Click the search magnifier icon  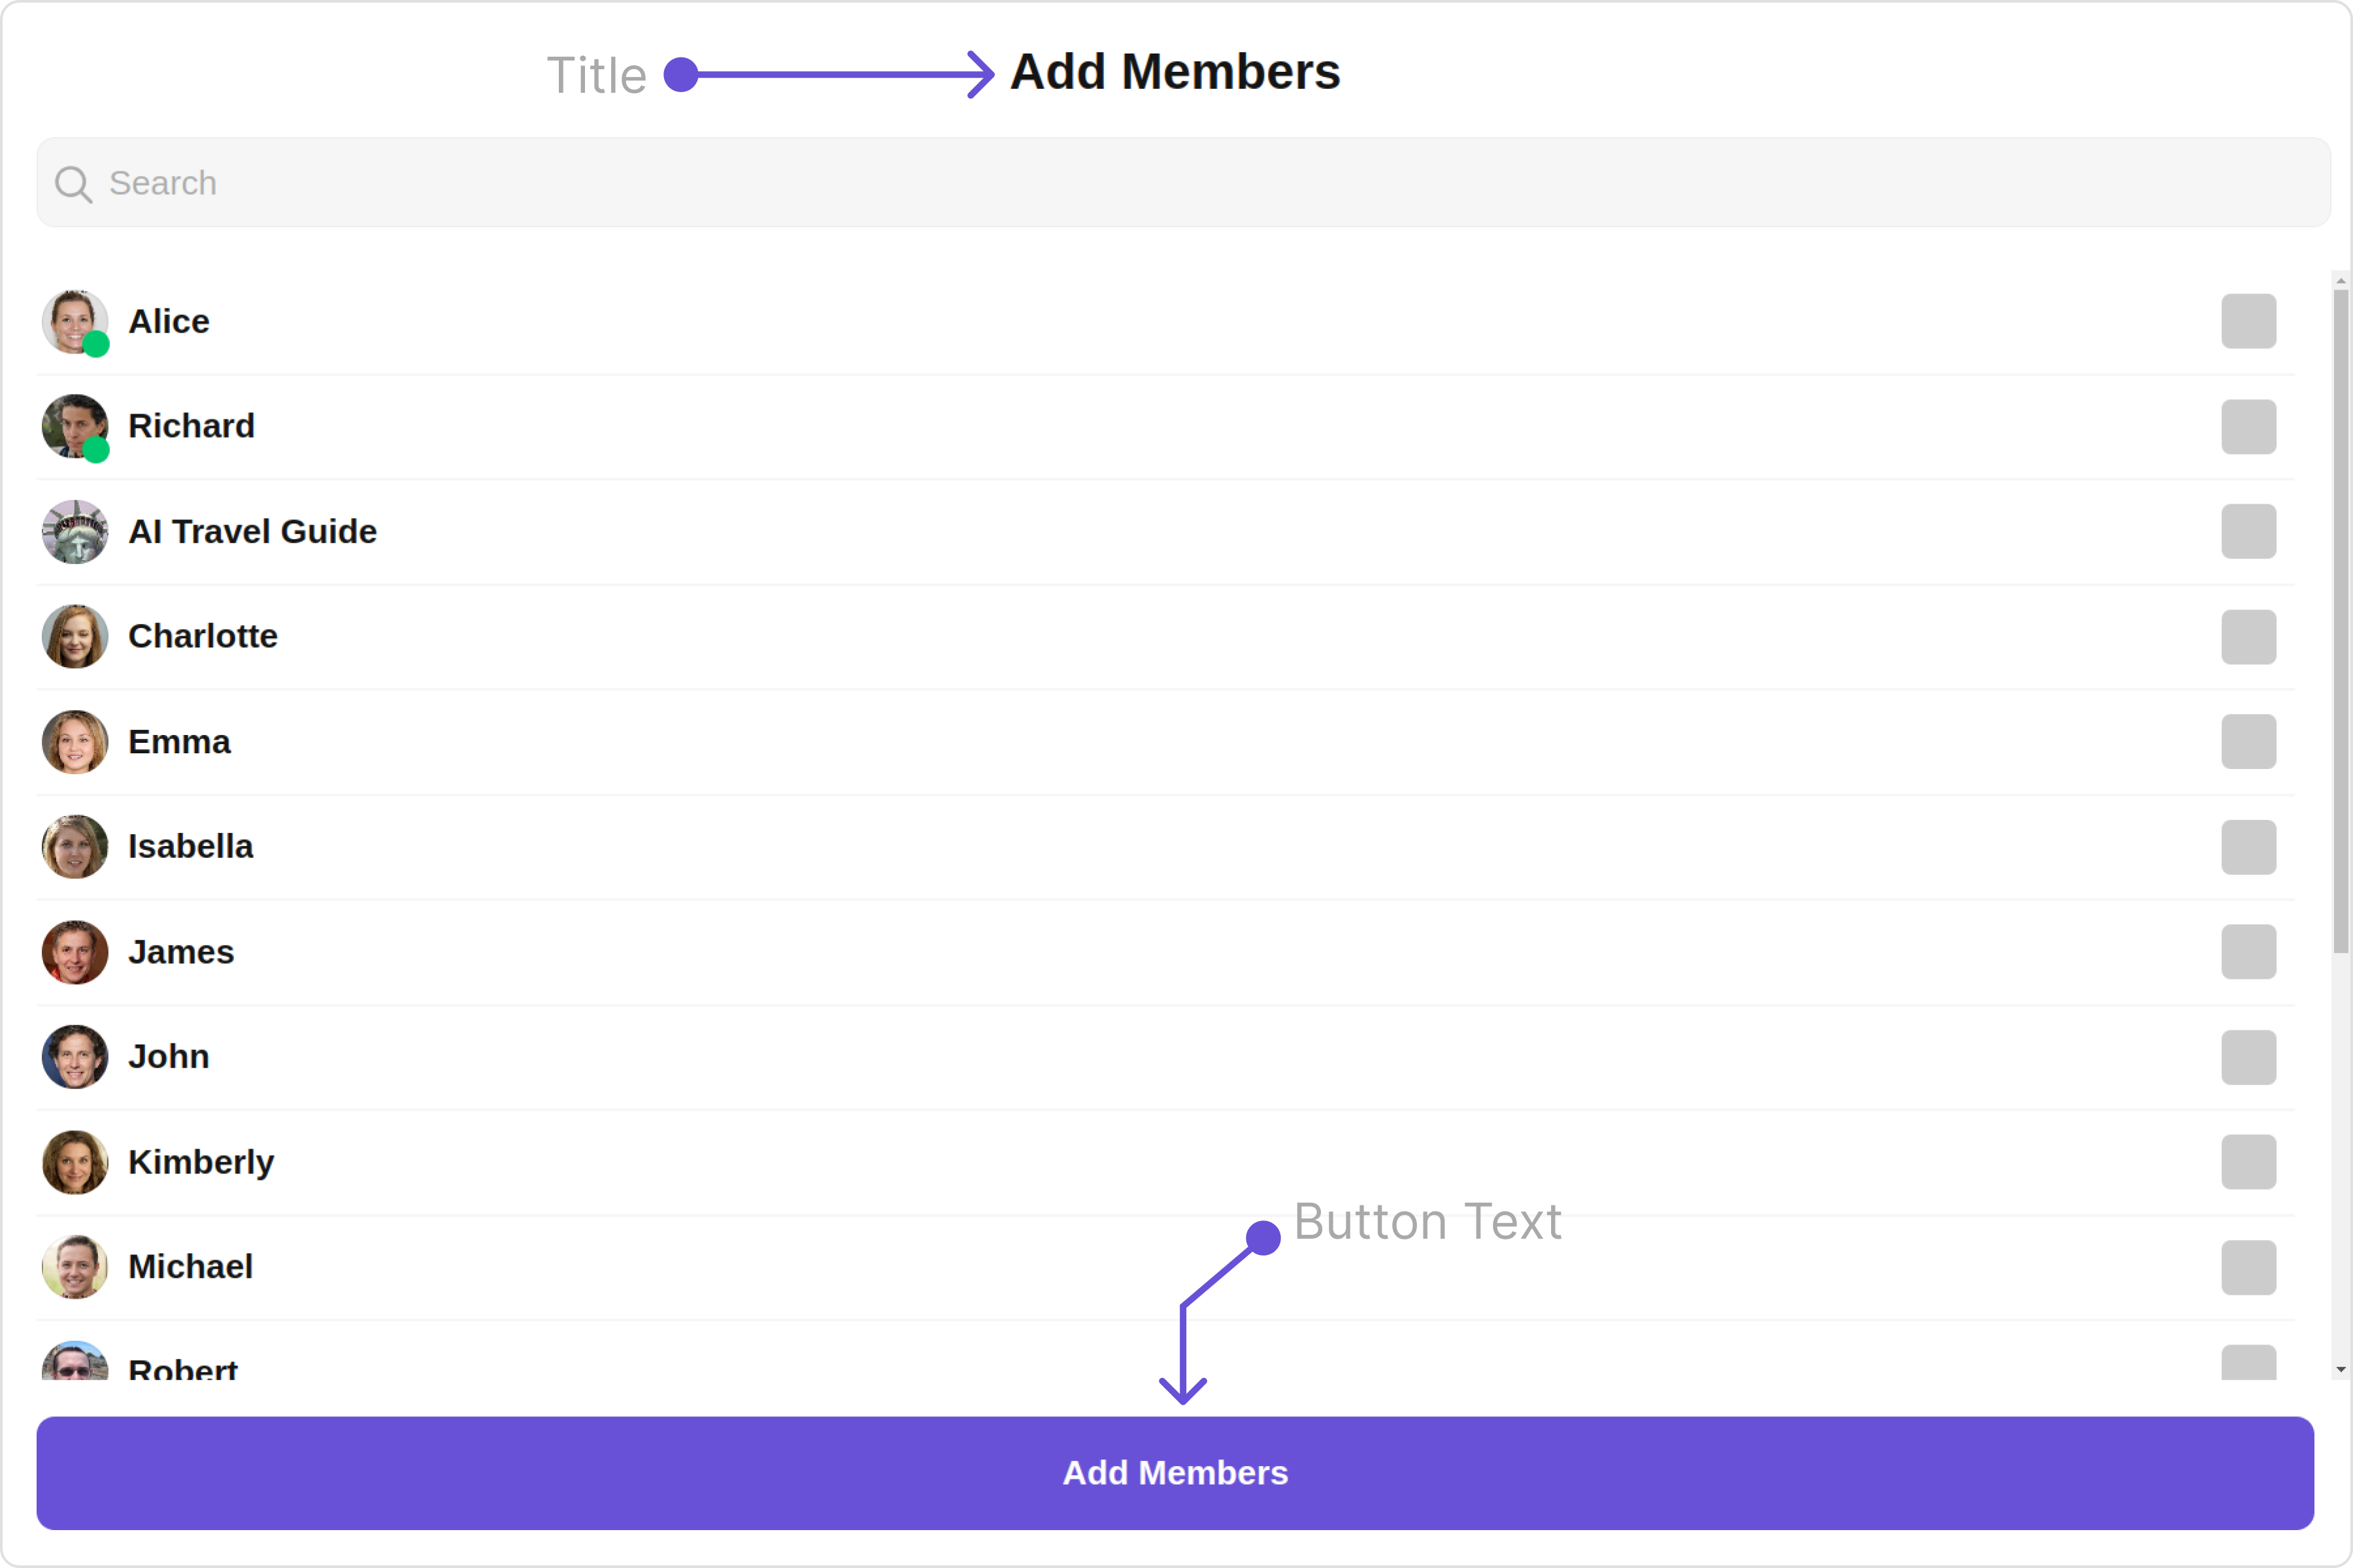[x=73, y=184]
